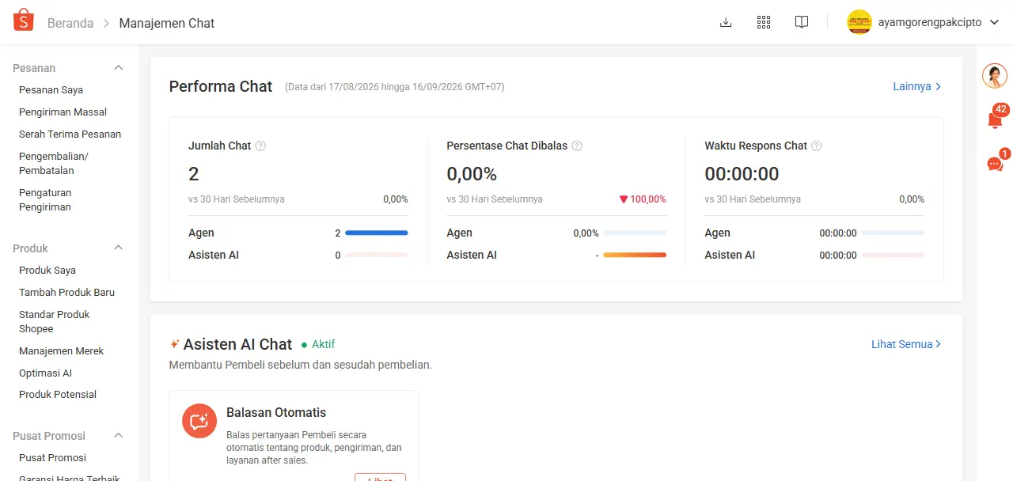Open Standar Produk Shopee in sidebar
Viewport: 1013px width, 481px height.
pos(54,321)
